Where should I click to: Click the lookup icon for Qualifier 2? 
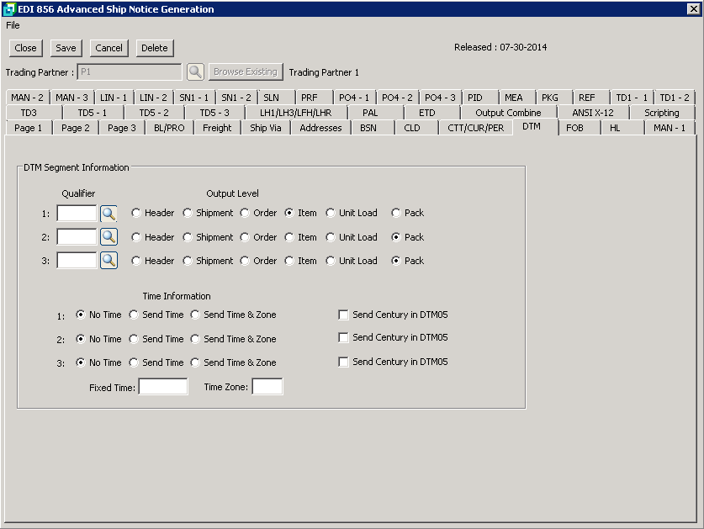(x=109, y=237)
